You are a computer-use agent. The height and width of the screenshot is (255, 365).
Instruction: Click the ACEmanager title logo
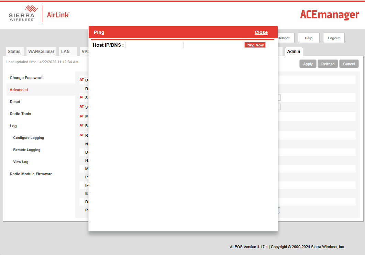pos(329,15)
